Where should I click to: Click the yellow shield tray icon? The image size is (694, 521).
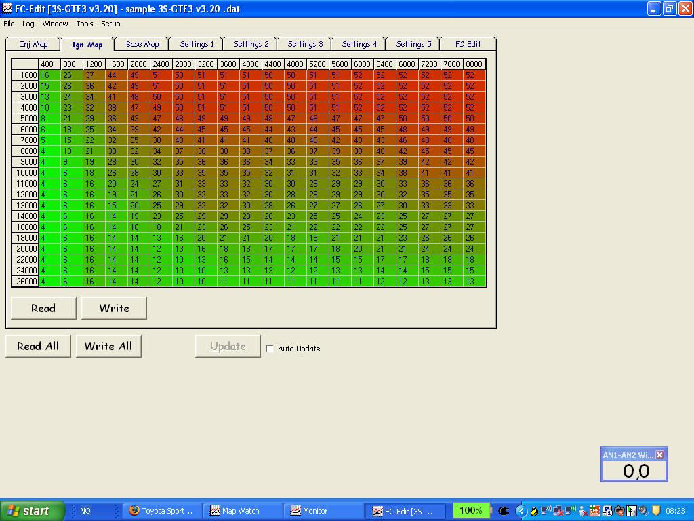coord(656,511)
